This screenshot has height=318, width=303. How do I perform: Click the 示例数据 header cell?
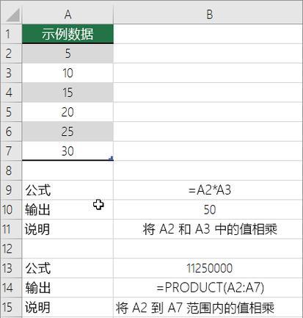[x=67, y=34]
